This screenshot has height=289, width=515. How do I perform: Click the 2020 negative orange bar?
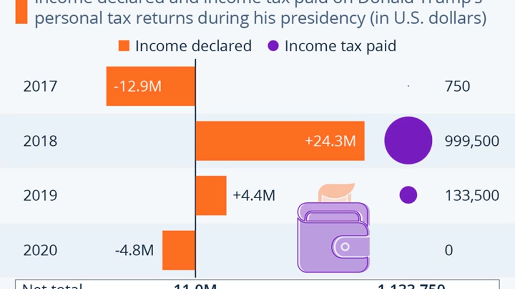click(x=179, y=250)
